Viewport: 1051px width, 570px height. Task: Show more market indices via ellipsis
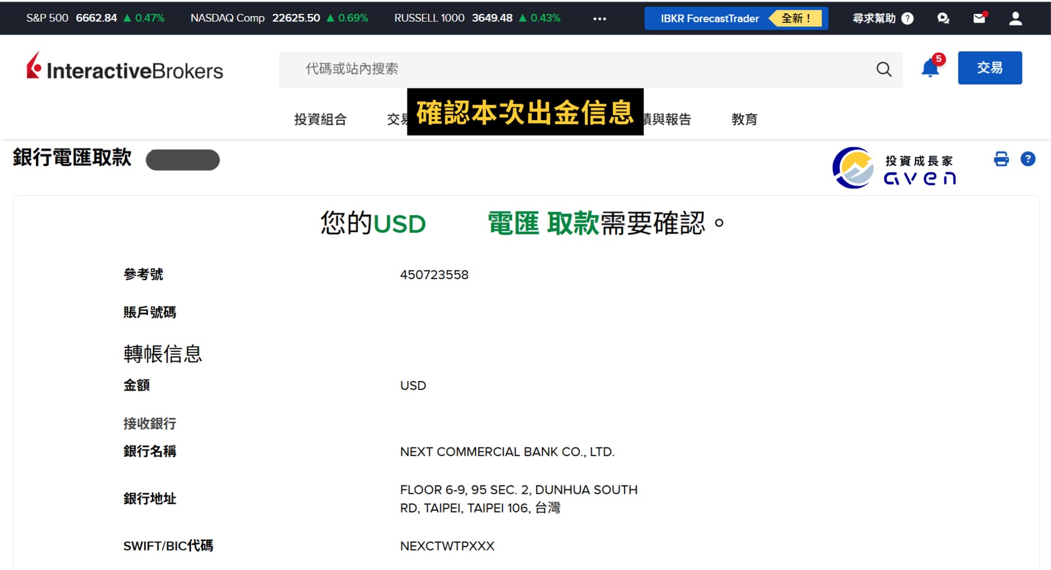(x=599, y=18)
